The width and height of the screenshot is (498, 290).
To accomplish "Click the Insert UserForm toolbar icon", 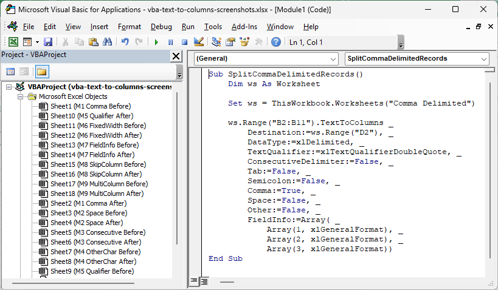I will point(27,42).
